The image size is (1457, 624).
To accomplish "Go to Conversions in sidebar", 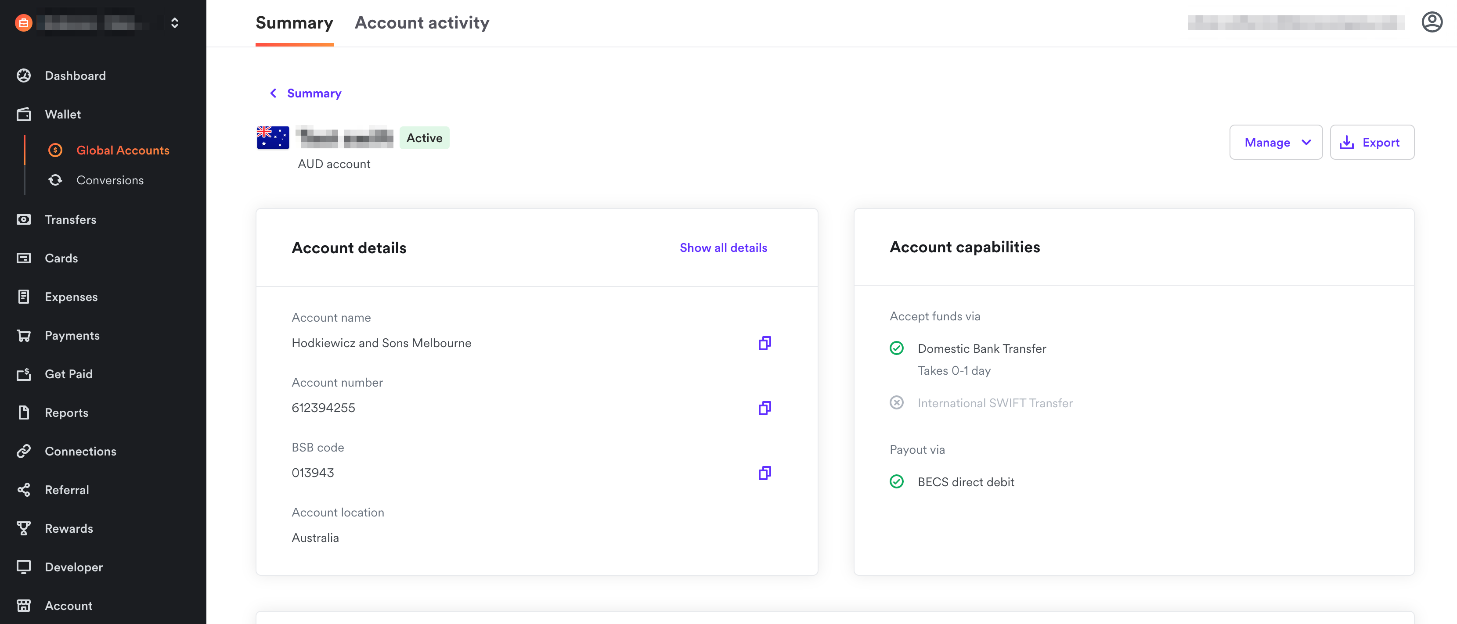I will (x=110, y=180).
